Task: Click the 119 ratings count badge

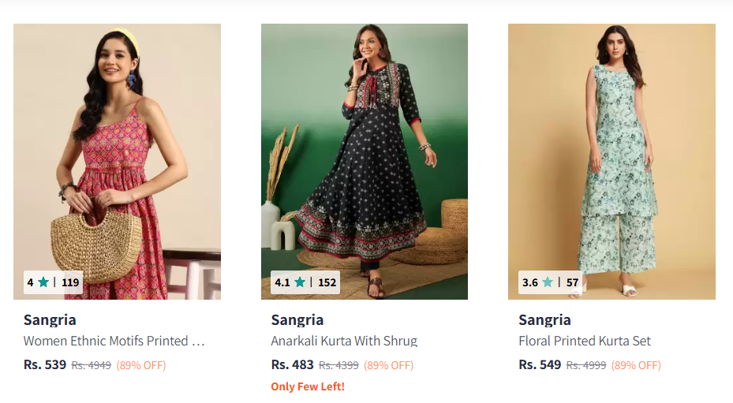Action: tap(70, 282)
